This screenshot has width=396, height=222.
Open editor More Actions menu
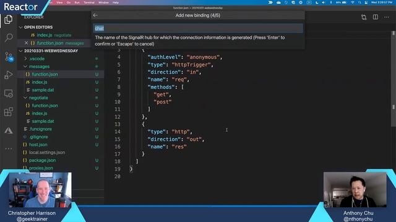click(387, 17)
